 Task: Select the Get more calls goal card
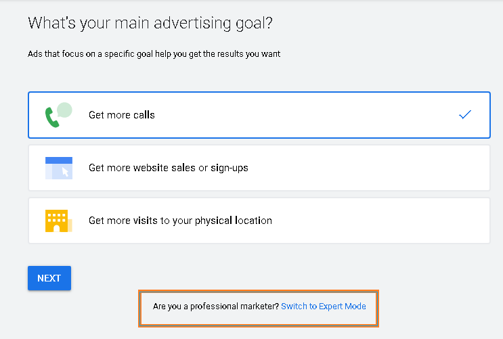(x=259, y=115)
